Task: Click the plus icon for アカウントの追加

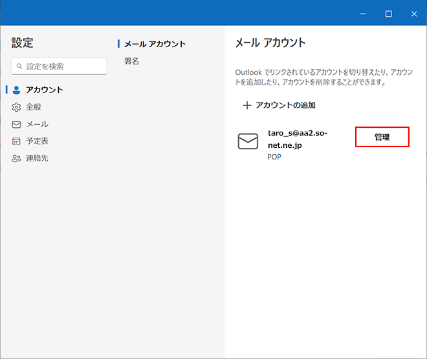Action: tap(246, 105)
